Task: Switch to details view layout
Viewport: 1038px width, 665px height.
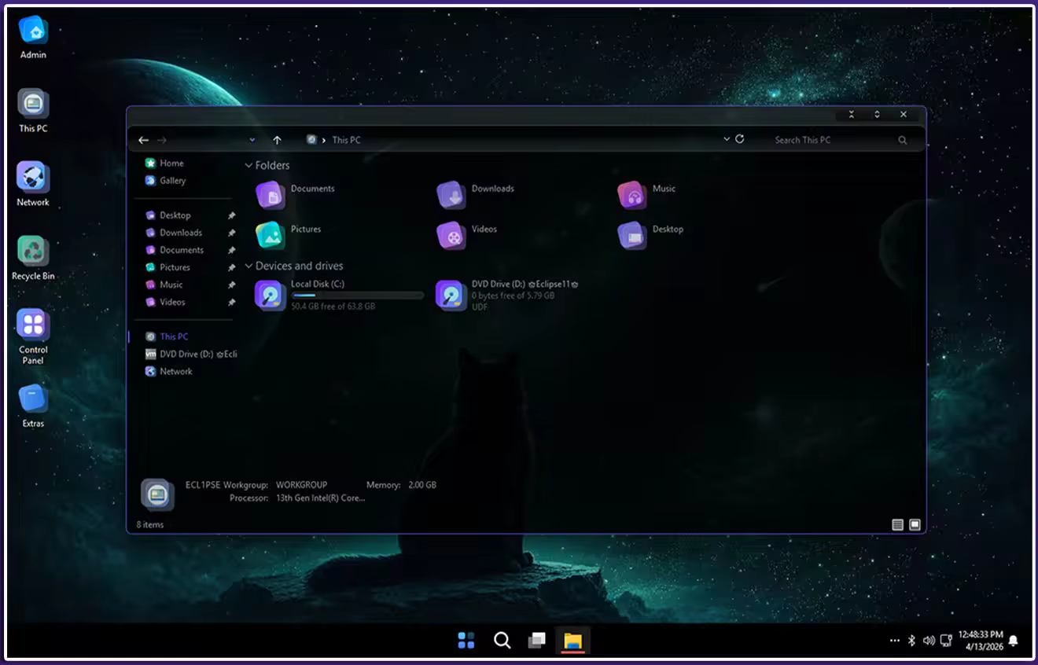Action: 897,525
